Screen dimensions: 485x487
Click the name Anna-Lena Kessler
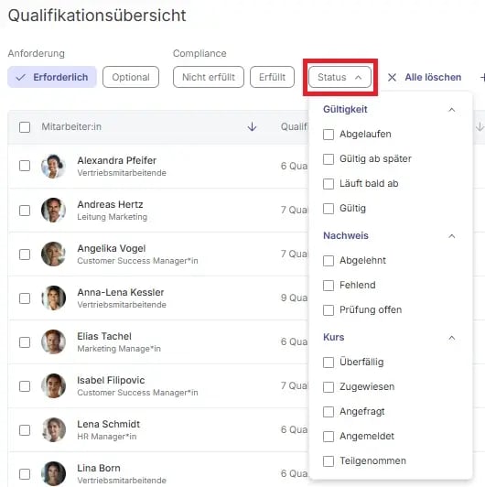(x=121, y=292)
